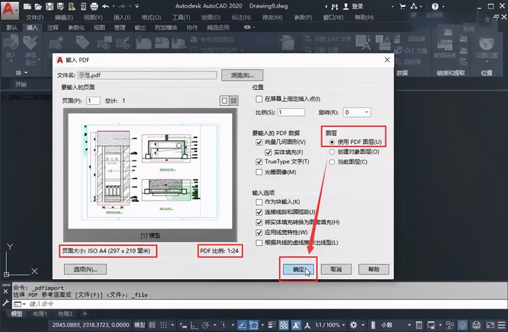Viewport: 508px width, 332px height.
Task: Open the 旋转(R) rotation dropdown
Action: [x=356, y=113]
